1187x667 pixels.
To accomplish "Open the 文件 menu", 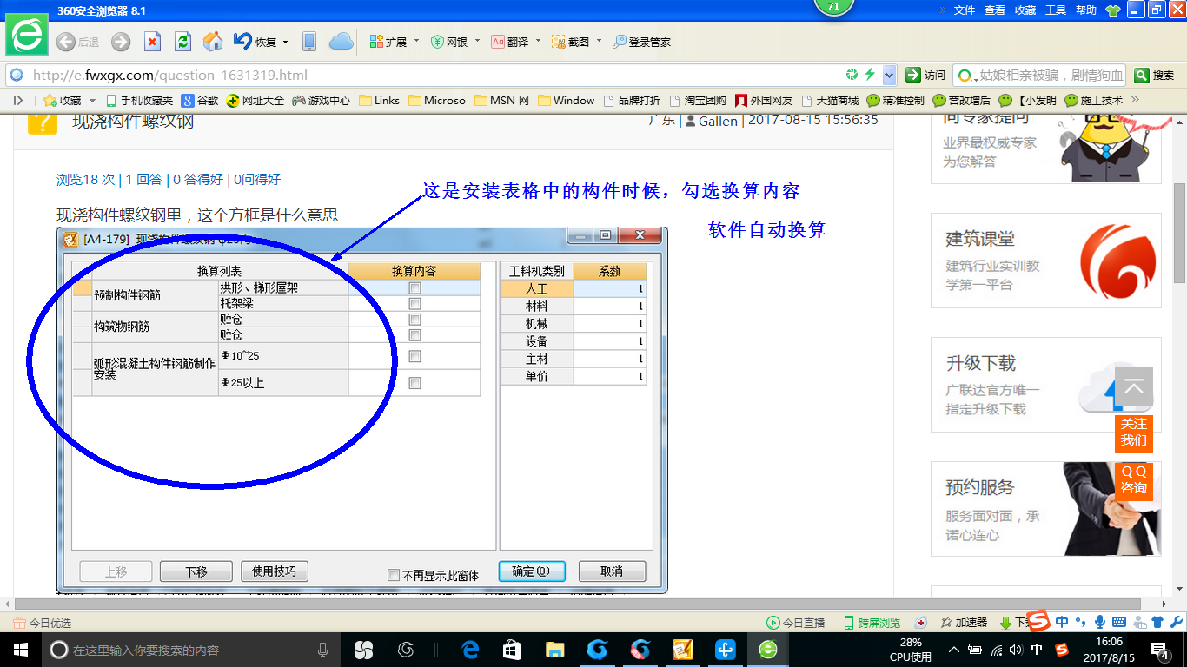I will point(965,10).
